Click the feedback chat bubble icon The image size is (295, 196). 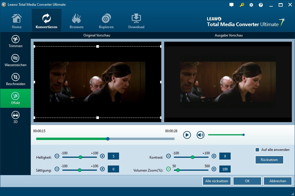pos(231,5)
